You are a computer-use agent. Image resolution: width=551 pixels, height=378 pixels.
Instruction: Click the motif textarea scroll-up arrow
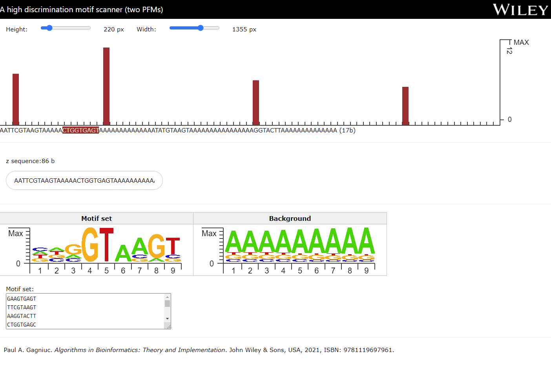168,297
